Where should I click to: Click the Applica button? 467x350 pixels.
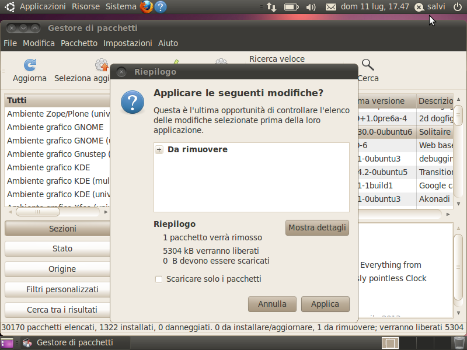click(x=325, y=304)
